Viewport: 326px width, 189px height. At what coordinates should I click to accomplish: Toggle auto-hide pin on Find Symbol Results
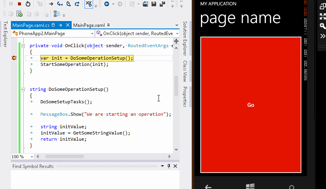pyautogui.click(x=169, y=166)
